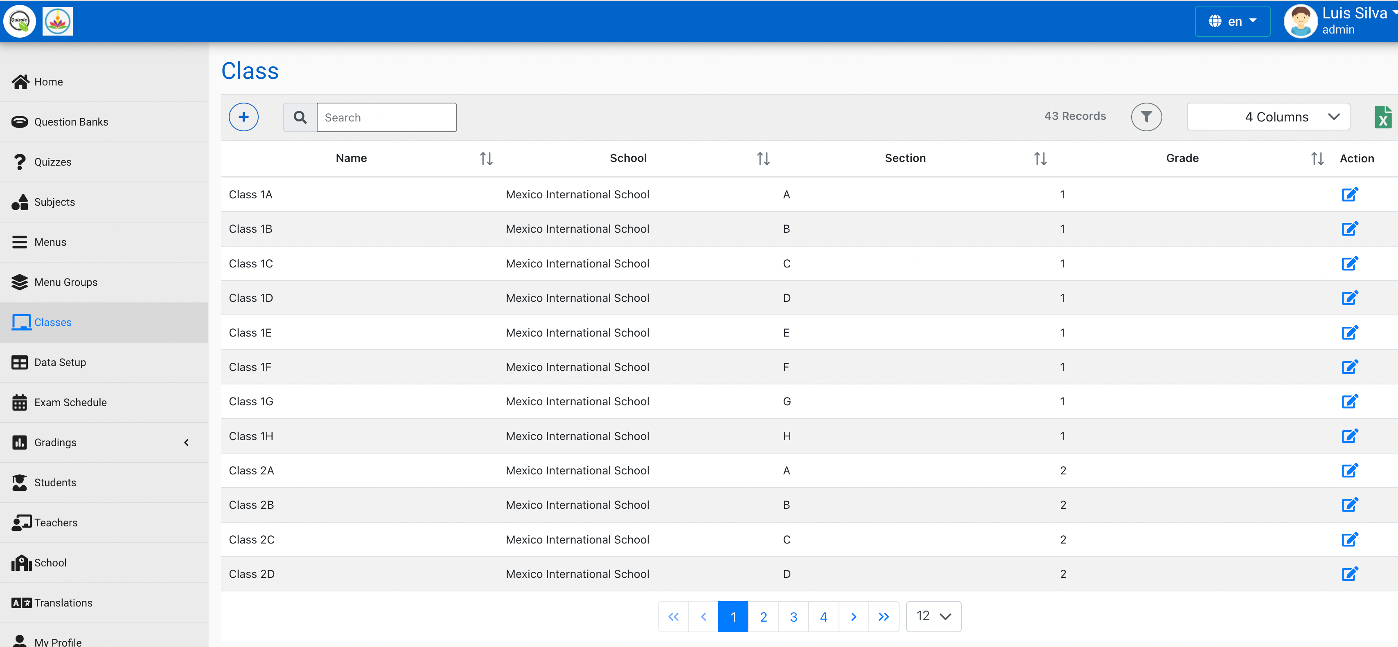Open the 4 Columns dropdown
This screenshot has height=647, width=1398.
(1268, 117)
